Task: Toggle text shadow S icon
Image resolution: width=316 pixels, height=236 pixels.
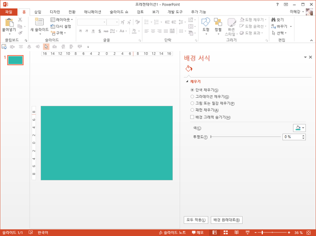Action: (99, 31)
